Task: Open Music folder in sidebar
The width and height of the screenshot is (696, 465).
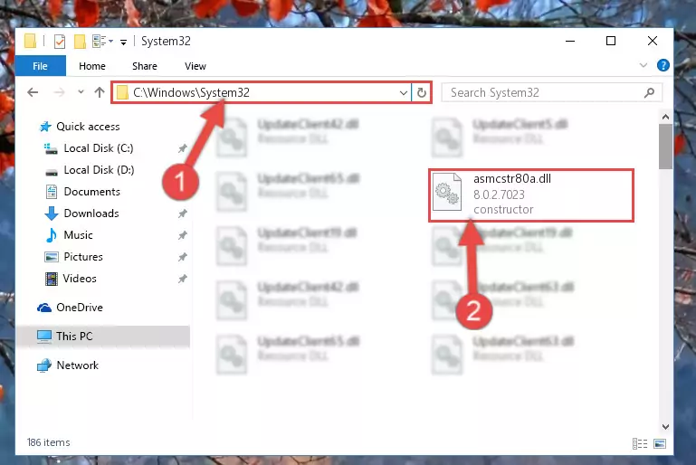Action: pyautogui.click(x=78, y=235)
